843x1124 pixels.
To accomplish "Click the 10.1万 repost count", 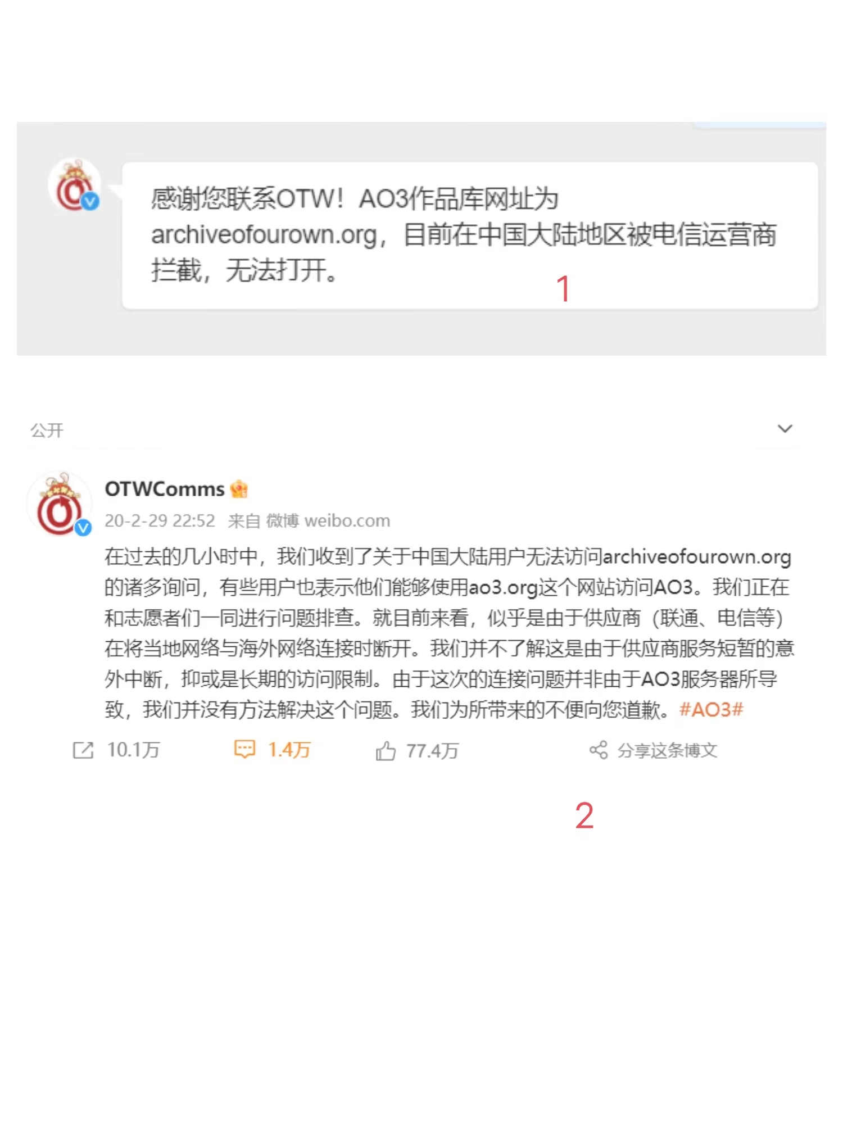I will [133, 750].
